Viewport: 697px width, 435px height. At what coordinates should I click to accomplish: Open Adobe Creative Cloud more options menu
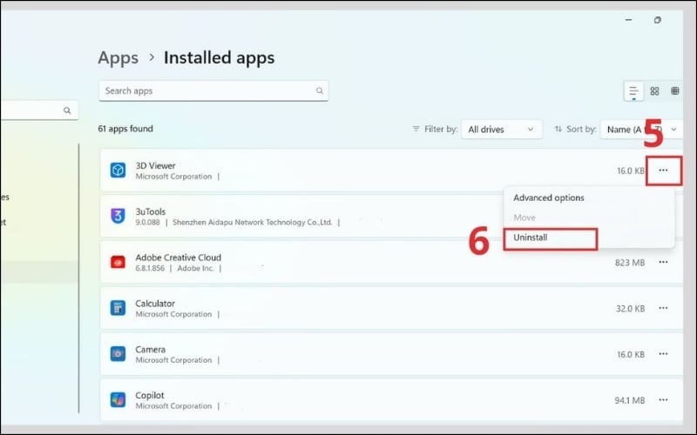663,263
